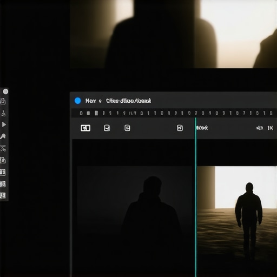
Task: Click the blurred preview image at the top
Action: 174,34
